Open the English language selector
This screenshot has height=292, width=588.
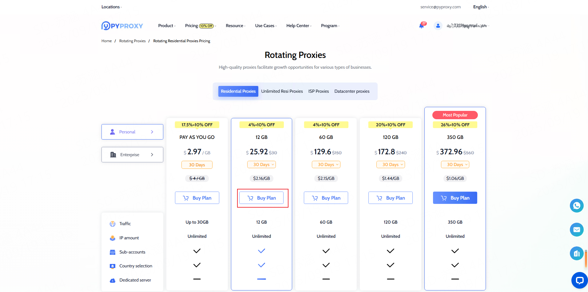coord(481,7)
